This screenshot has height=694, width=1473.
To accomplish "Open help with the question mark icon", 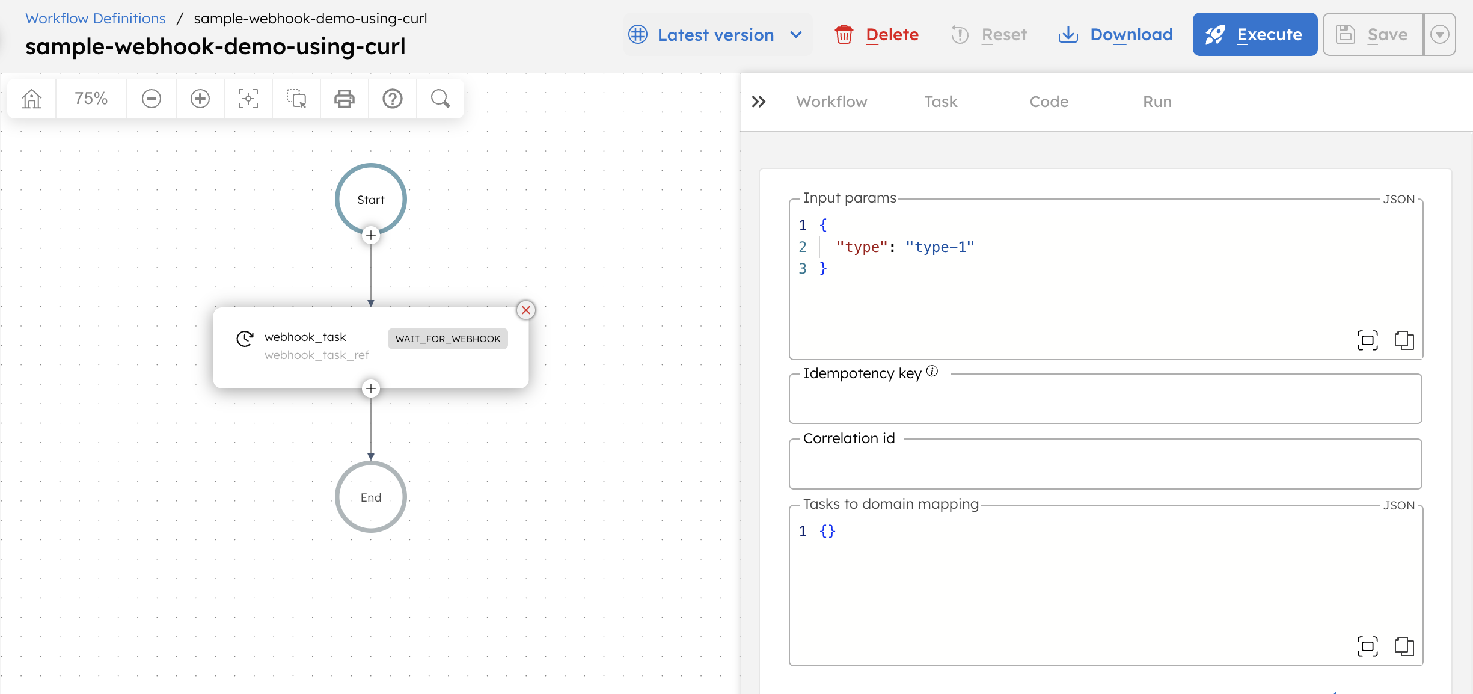I will tap(393, 99).
